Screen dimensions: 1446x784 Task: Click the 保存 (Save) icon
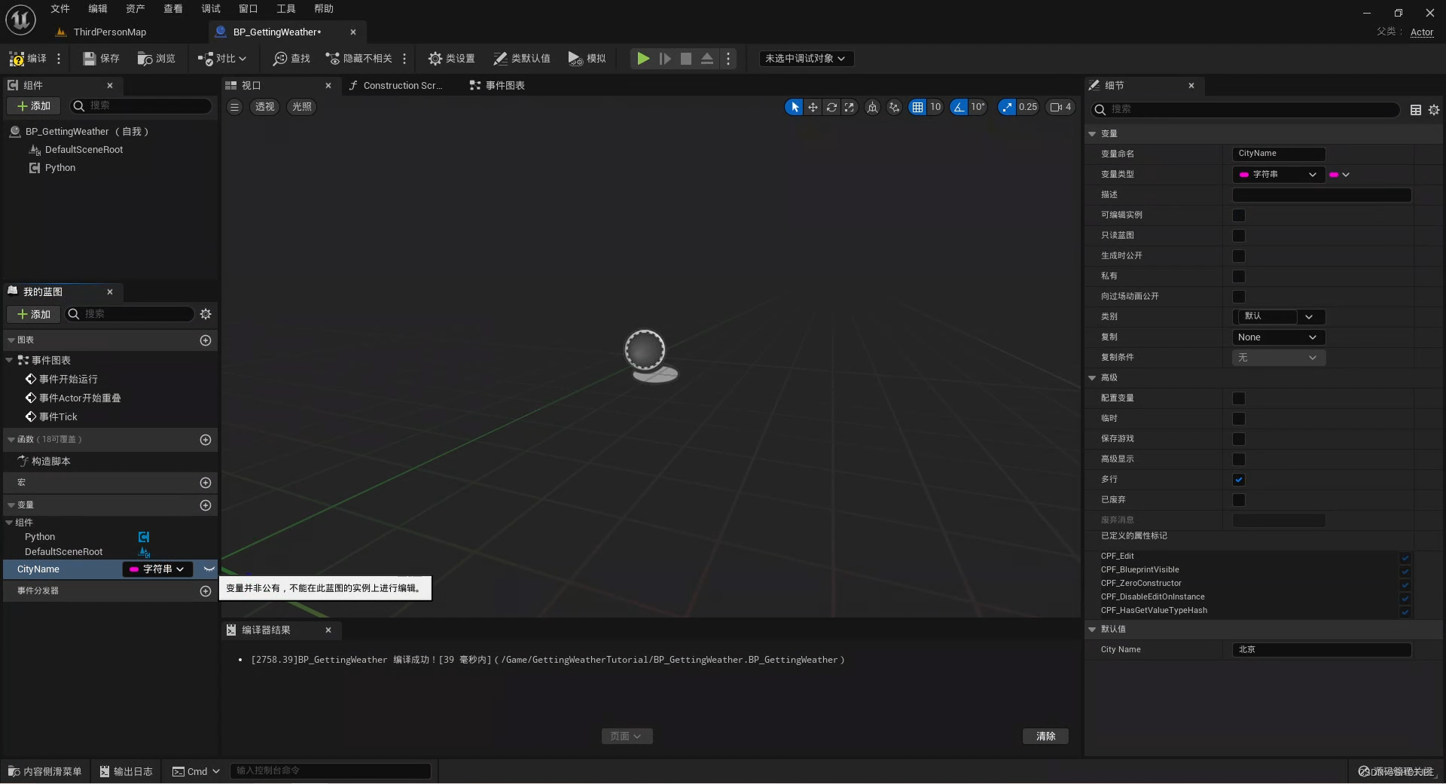(100, 58)
